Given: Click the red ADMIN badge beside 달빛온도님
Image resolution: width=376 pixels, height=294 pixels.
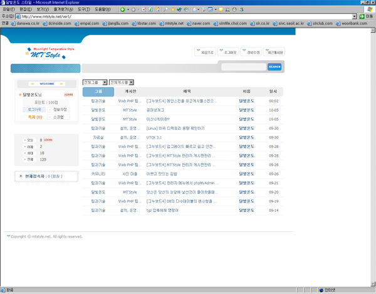Looking at the screenshot, I should pyautogui.click(x=68, y=95).
